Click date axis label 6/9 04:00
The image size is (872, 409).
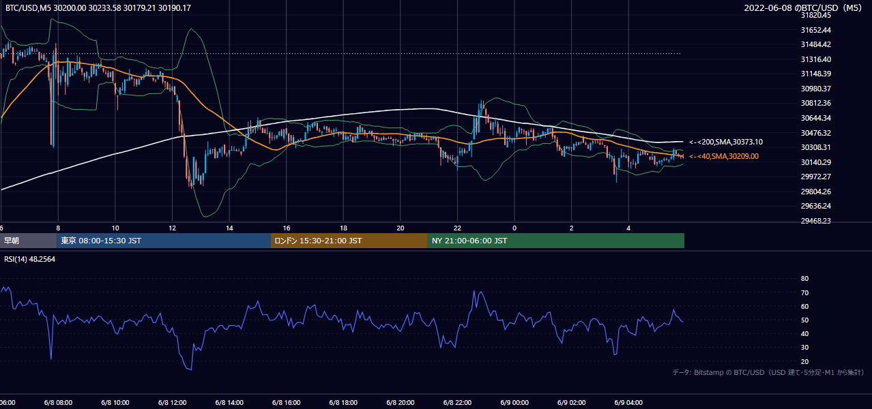tap(628, 403)
